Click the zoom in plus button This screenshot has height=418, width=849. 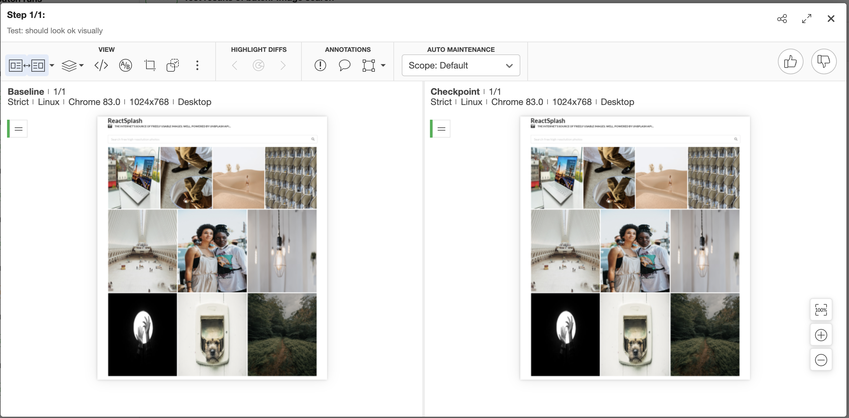[x=821, y=335]
